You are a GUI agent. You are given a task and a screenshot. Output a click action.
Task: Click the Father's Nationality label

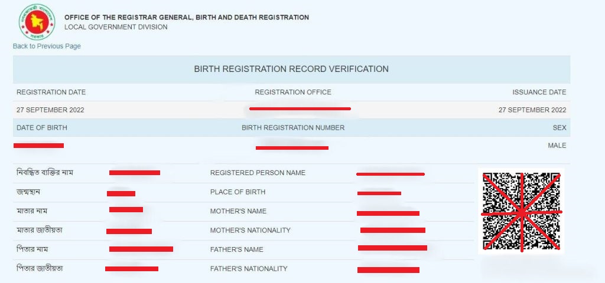point(249,269)
